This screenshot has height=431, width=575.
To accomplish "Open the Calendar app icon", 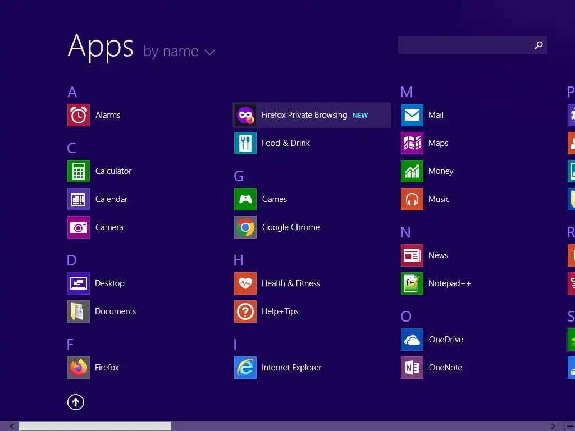I will click(x=79, y=199).
